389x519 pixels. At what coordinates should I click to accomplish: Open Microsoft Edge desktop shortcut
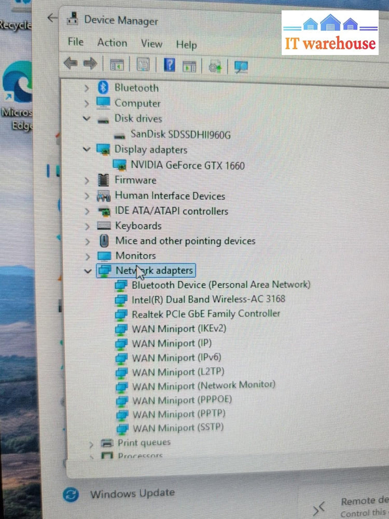click(17, 96)
